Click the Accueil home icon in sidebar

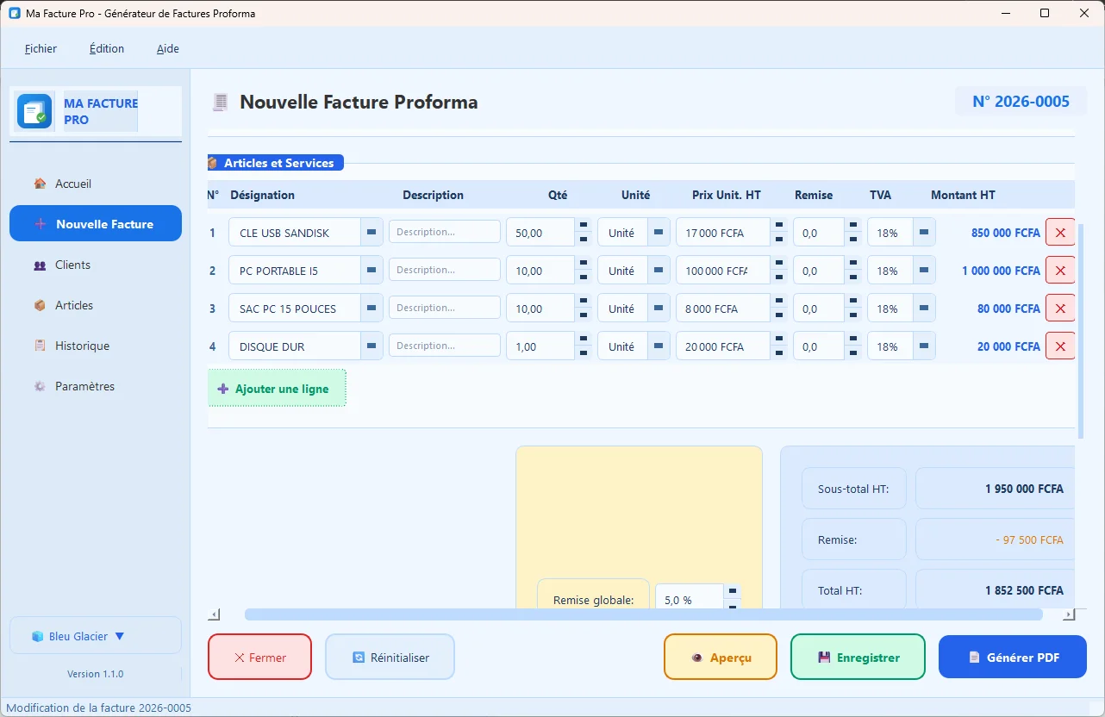pos(40,184)
